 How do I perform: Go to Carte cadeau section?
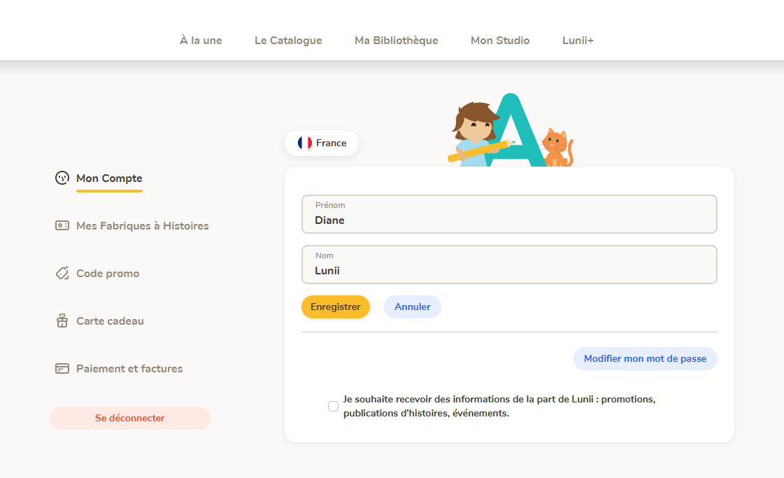pos(110,321)
